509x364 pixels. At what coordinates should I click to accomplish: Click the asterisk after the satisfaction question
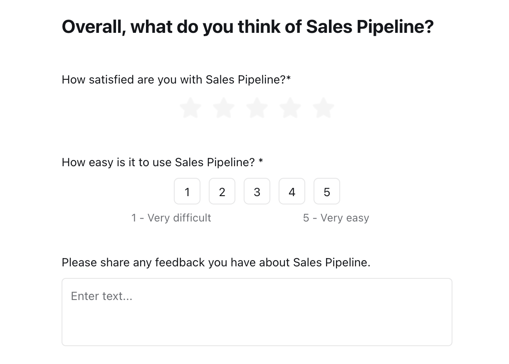point(289,79)
